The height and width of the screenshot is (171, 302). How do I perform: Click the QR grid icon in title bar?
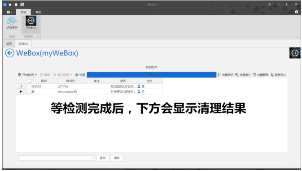tap(22, 4)
